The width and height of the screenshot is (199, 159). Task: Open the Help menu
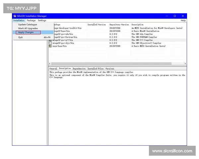click(183, 21)
